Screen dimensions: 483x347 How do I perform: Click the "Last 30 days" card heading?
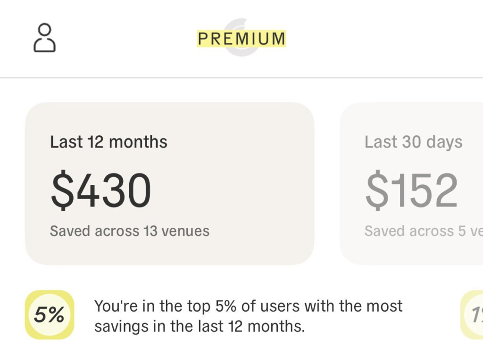(x=413, y=142)
